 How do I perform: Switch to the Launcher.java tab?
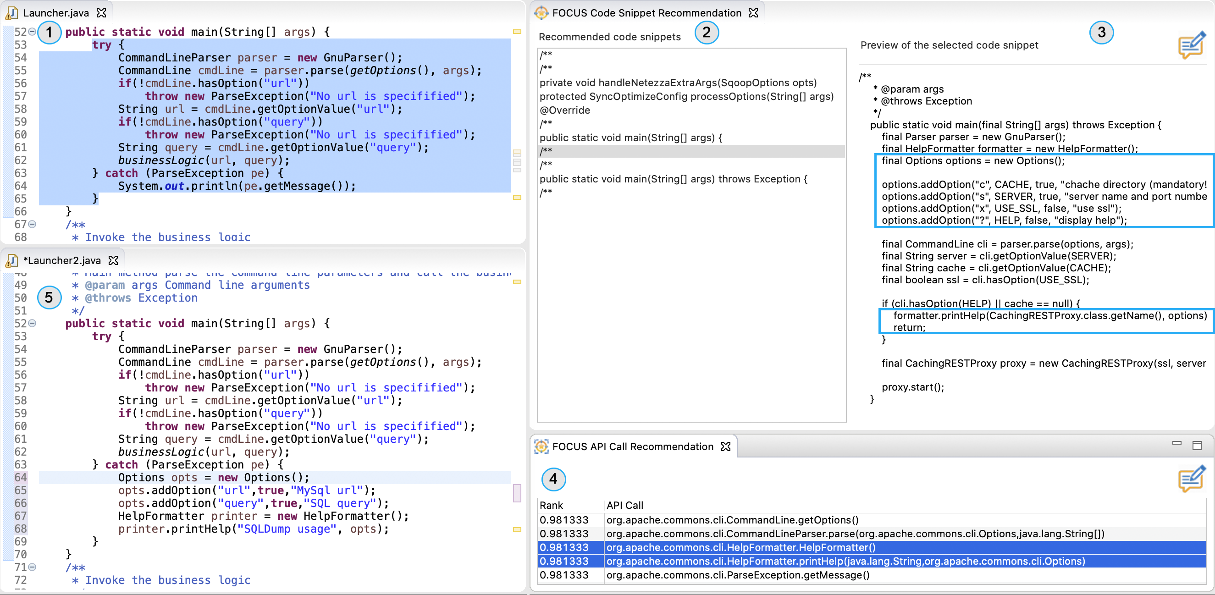55,13
